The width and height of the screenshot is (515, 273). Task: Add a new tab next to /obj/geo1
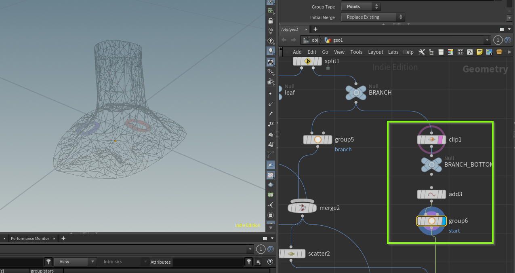315,29
